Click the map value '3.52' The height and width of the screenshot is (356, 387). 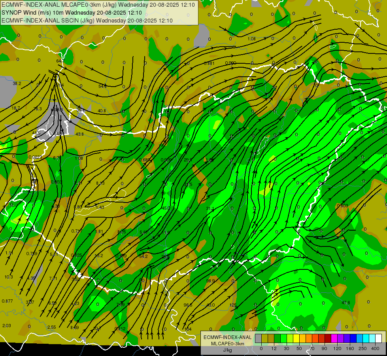pos(76,279)
